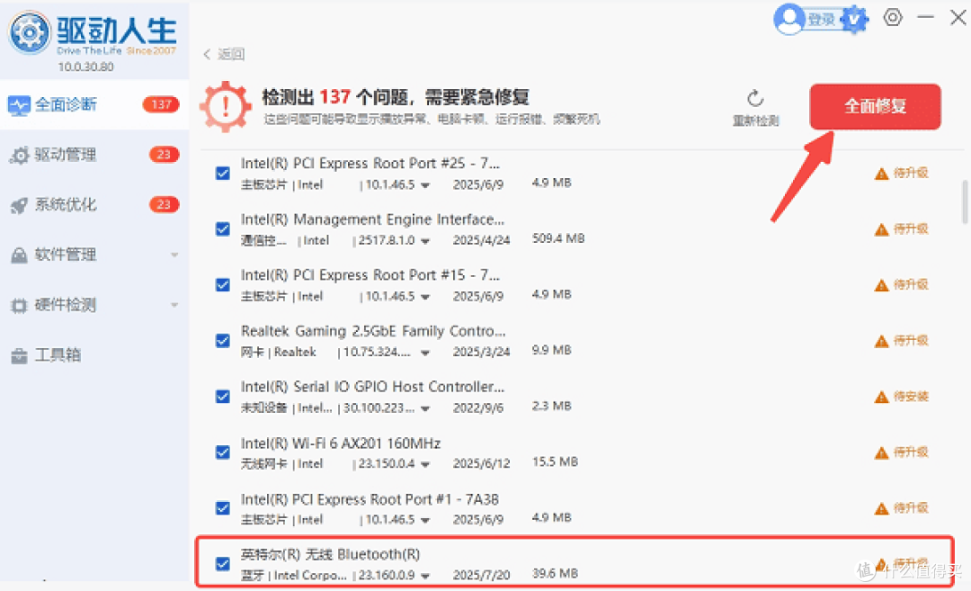Image resolution: width=971 pixels, height=591 pixels.
Task: Expand the 硬件检测 submenu arrow
Action: coord(174,305)
